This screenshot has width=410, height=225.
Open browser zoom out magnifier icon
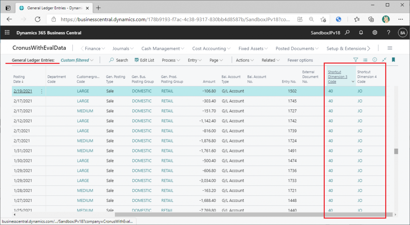point(312,19)
